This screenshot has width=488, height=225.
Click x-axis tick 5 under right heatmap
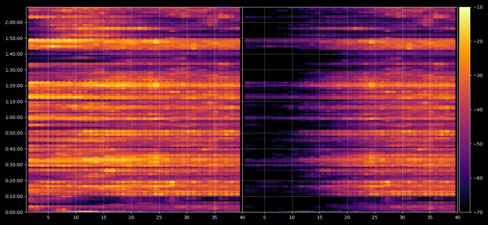264,218
